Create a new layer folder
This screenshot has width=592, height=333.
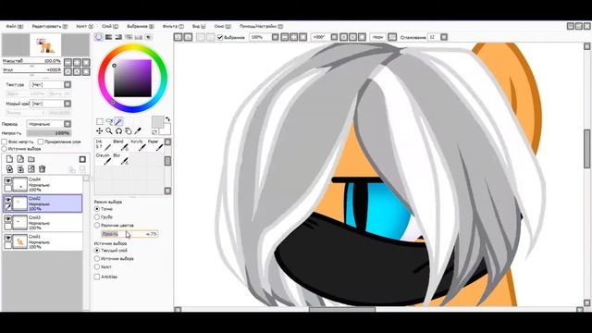(x=31, y=159)
